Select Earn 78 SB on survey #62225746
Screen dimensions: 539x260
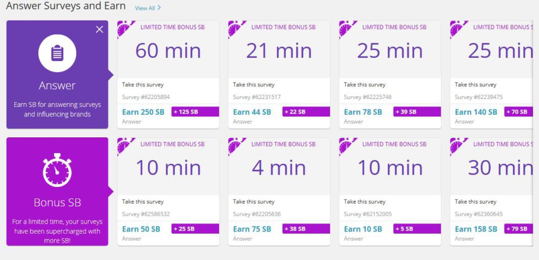pyautogui.click(x=363, y=112)
